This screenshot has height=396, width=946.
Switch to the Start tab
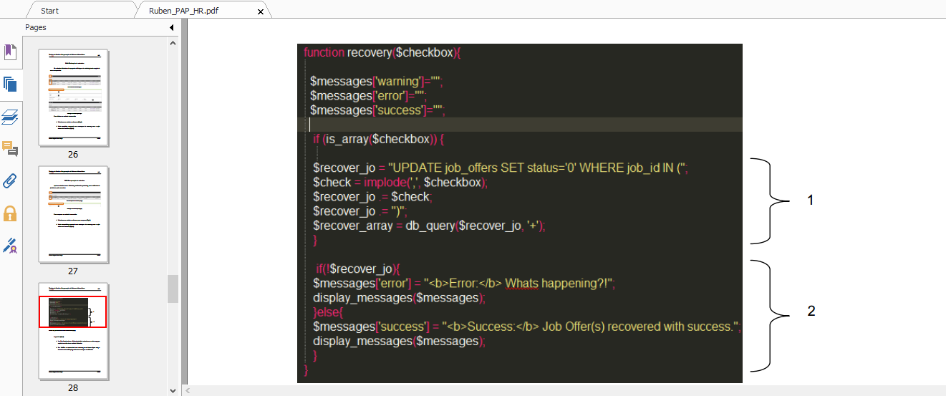[x=50, y=11]
